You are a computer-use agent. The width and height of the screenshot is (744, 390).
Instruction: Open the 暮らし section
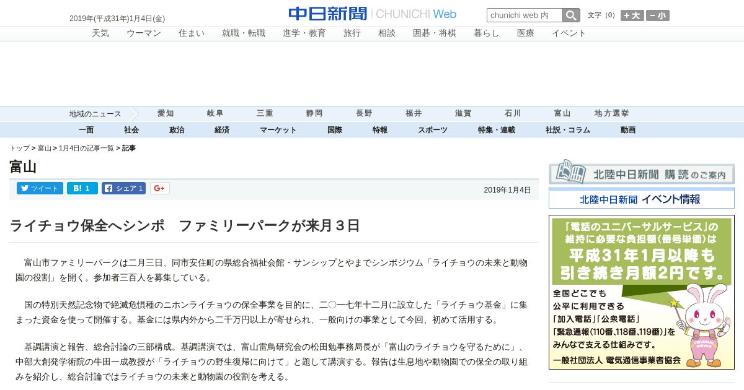487,33
